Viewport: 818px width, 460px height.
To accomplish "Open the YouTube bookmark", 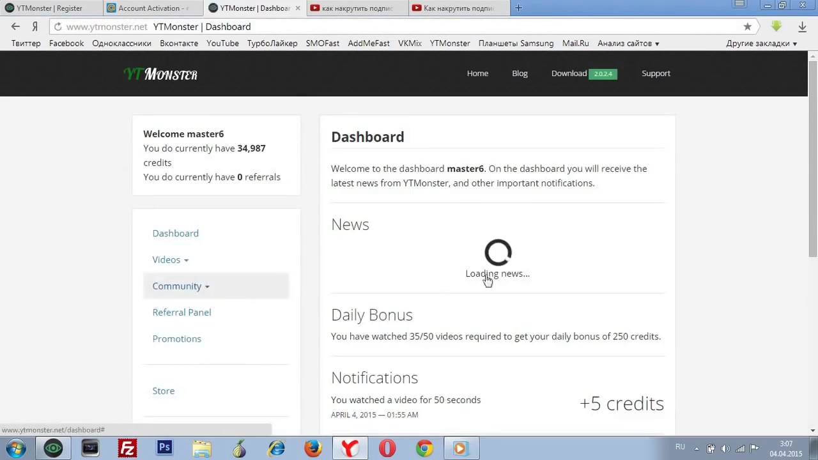I will click(x=222, y=43).
